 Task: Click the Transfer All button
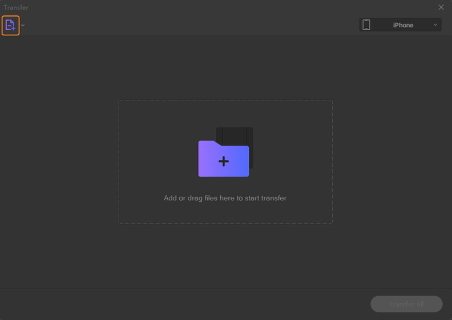tap(406, 304)
